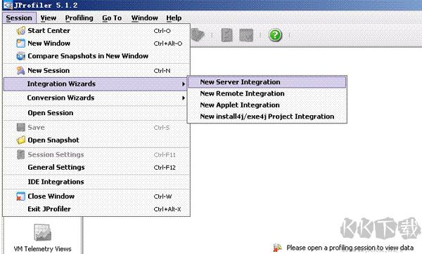Image resolution: width=422 pixels, height=254 pixels.
Task: Expand the Integration Wizards submenu
Action: coord(95,84)
